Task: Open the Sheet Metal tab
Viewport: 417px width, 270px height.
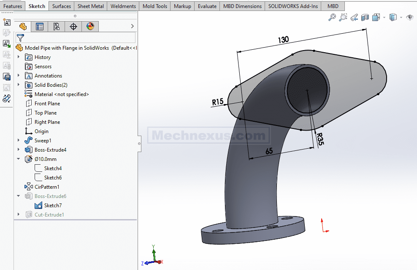Action: pos(90,6)
